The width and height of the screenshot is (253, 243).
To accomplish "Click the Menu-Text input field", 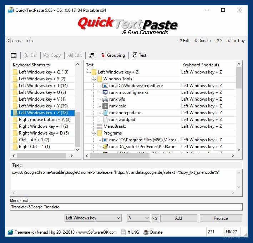I will [126, 207].
